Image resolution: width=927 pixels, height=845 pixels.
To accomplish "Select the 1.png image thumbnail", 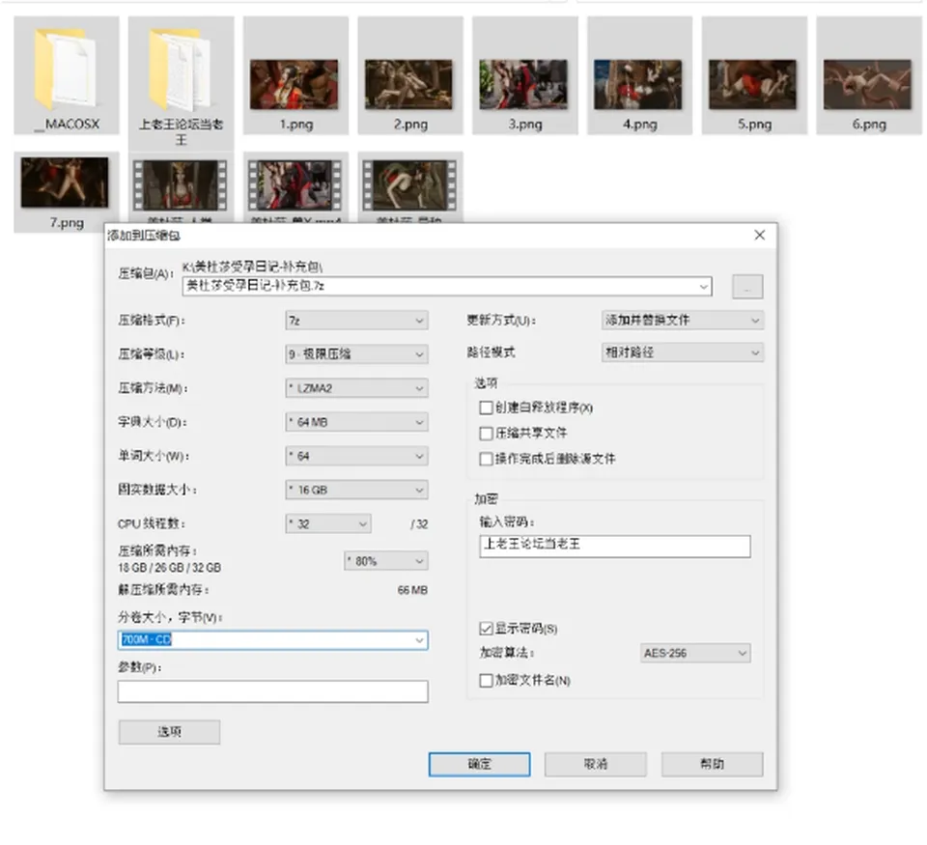I will tap(295, 85).
